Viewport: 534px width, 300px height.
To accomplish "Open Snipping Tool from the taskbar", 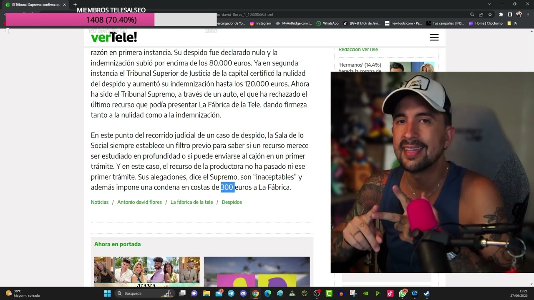I will click(353, 293).
